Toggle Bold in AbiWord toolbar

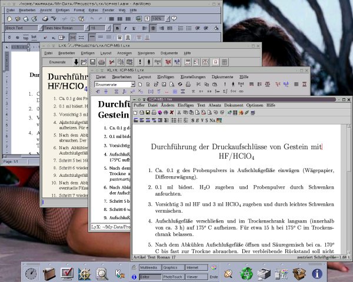coord(117,28)
